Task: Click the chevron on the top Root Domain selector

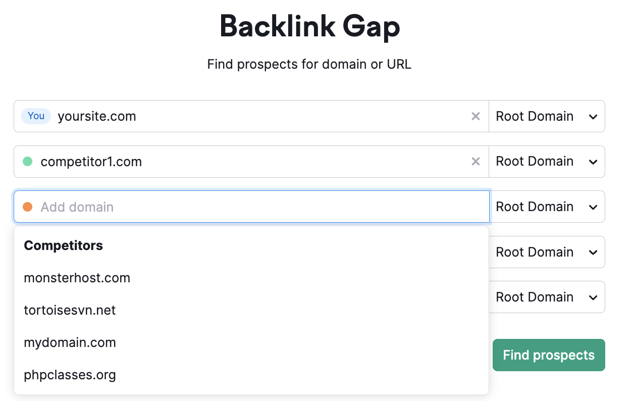Action: point(594,116)
